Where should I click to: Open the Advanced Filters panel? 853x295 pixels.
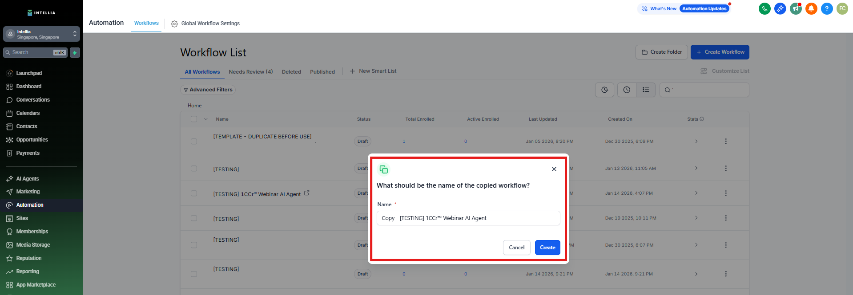point(208,90)
